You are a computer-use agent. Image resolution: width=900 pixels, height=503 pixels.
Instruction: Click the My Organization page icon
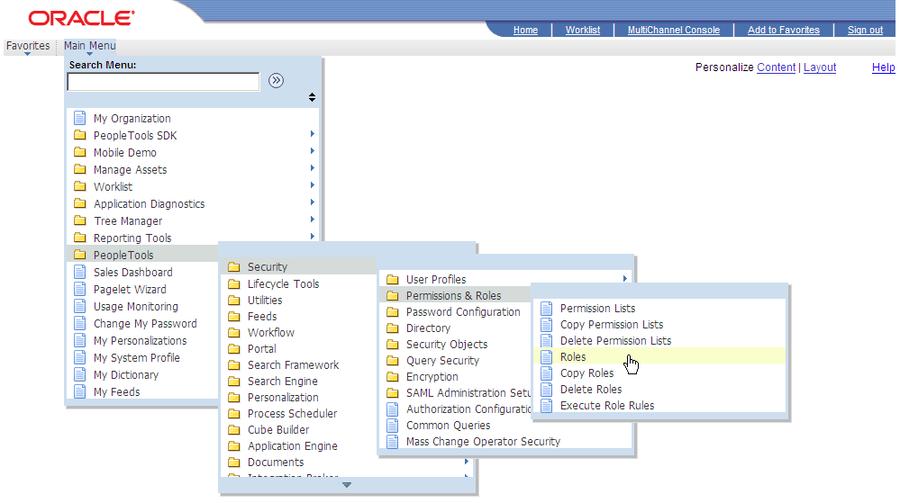80,118
